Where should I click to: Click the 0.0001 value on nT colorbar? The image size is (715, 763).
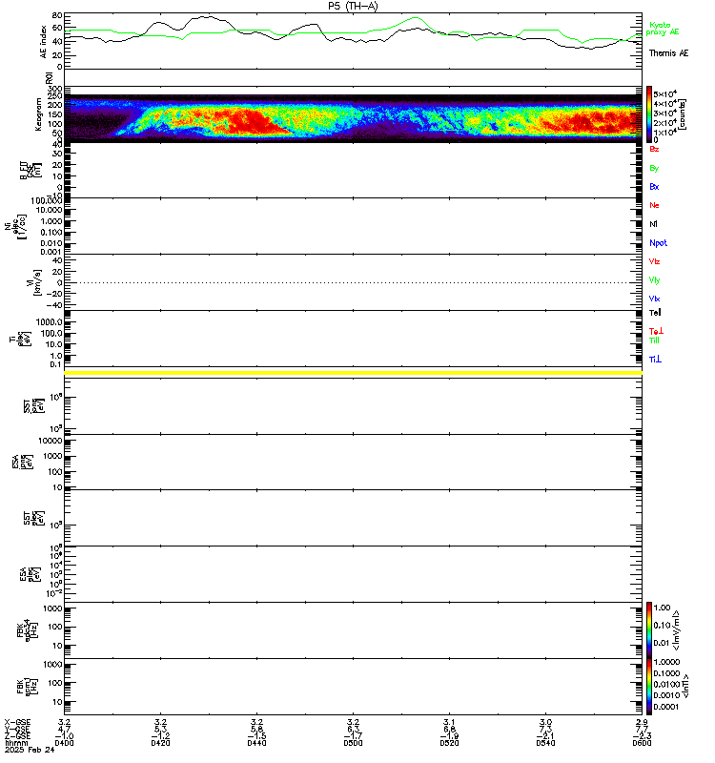coord(665,707)
